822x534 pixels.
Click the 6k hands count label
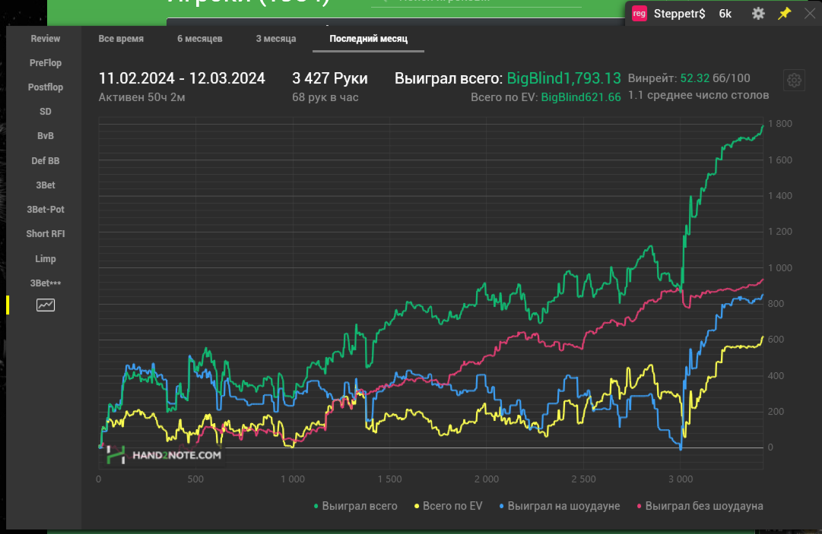pyautogui.click(x=725, y=14)
